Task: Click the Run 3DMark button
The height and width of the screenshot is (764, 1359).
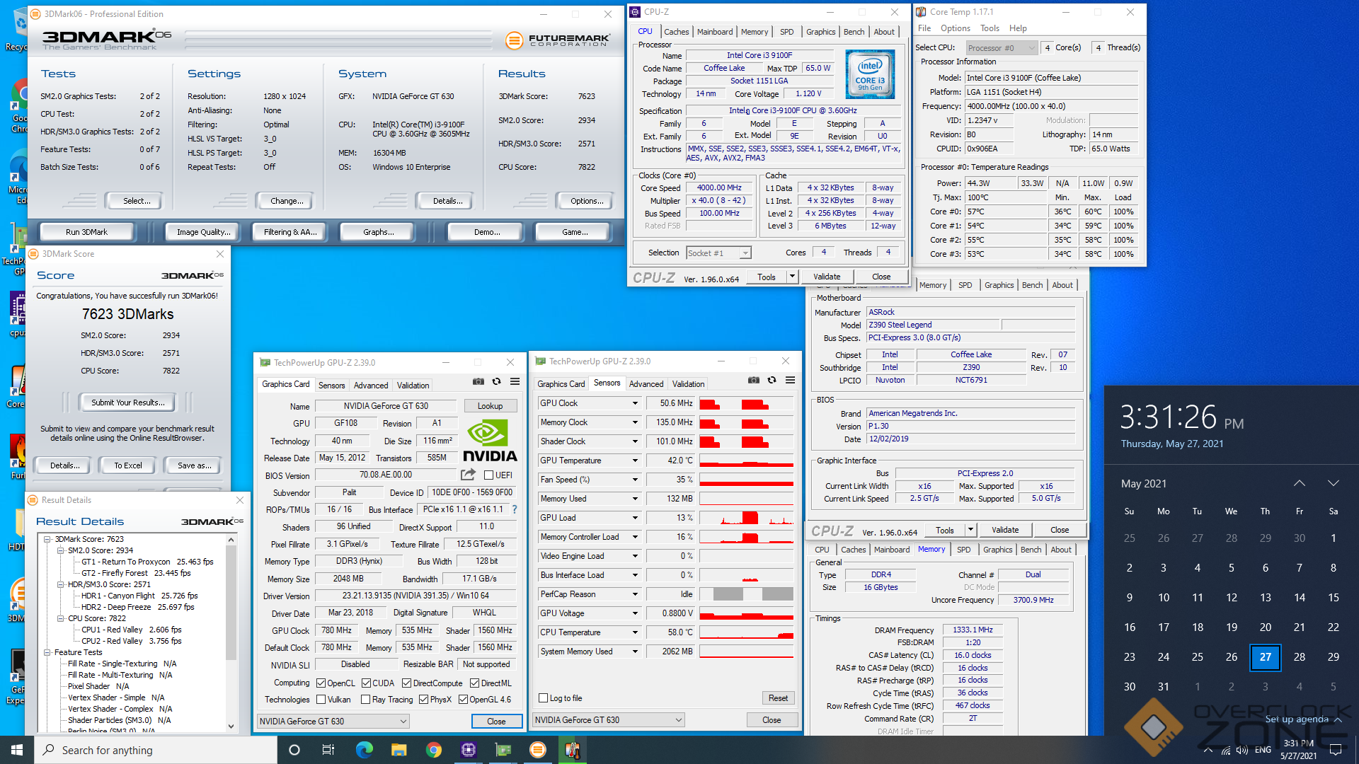Action: click(x=86, y=232)
